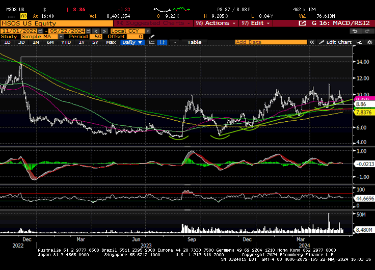Open the start date calendar picker icon
Screen dimensions: 375x270
click(40, 31)
